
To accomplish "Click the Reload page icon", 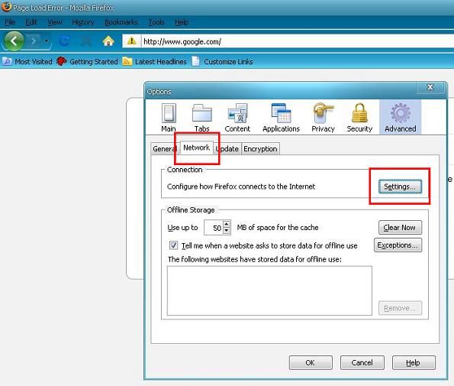I will (x=64, y=41).
